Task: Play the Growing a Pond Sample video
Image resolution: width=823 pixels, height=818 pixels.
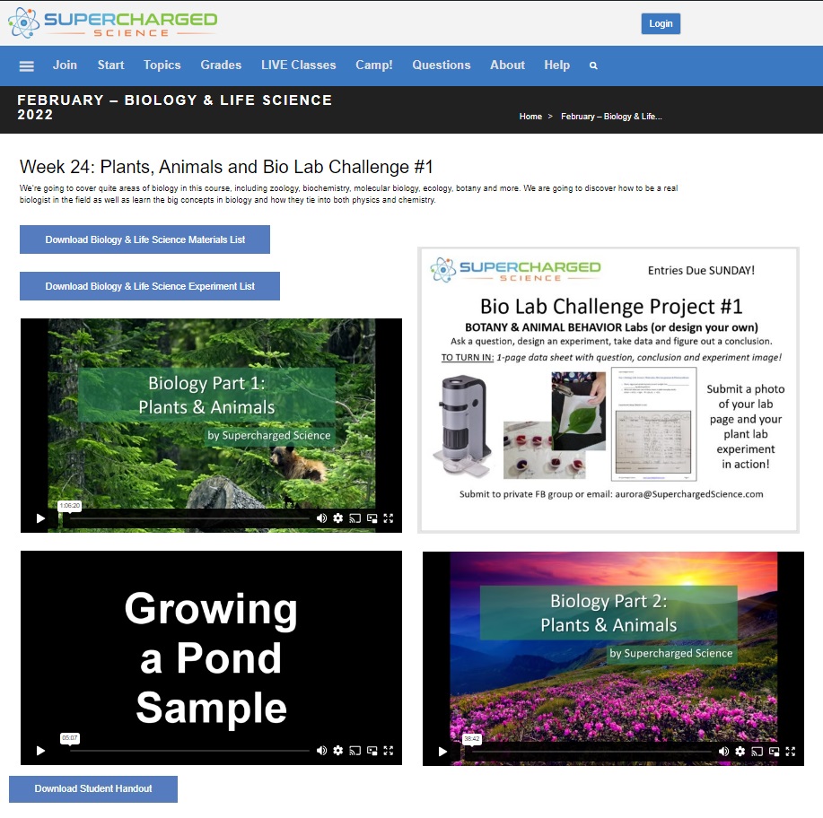Action: point(40,751)
